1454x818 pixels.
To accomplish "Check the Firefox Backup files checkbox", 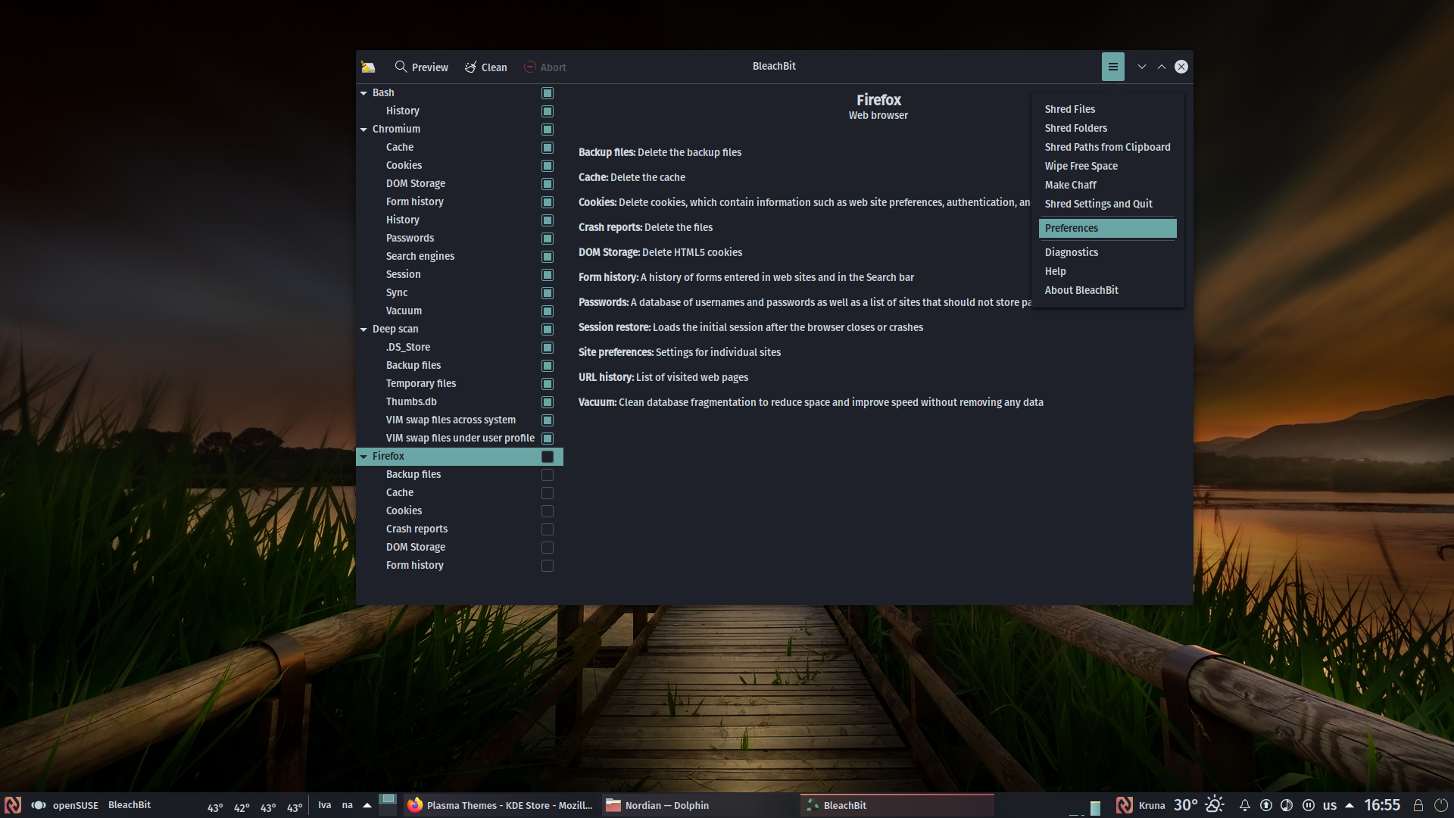I will [x=548, y=475].
